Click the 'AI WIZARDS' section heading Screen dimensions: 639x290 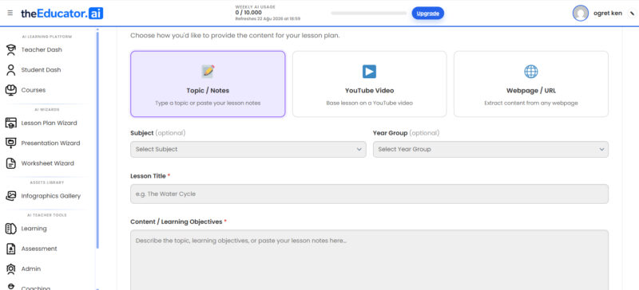(47, 110)
